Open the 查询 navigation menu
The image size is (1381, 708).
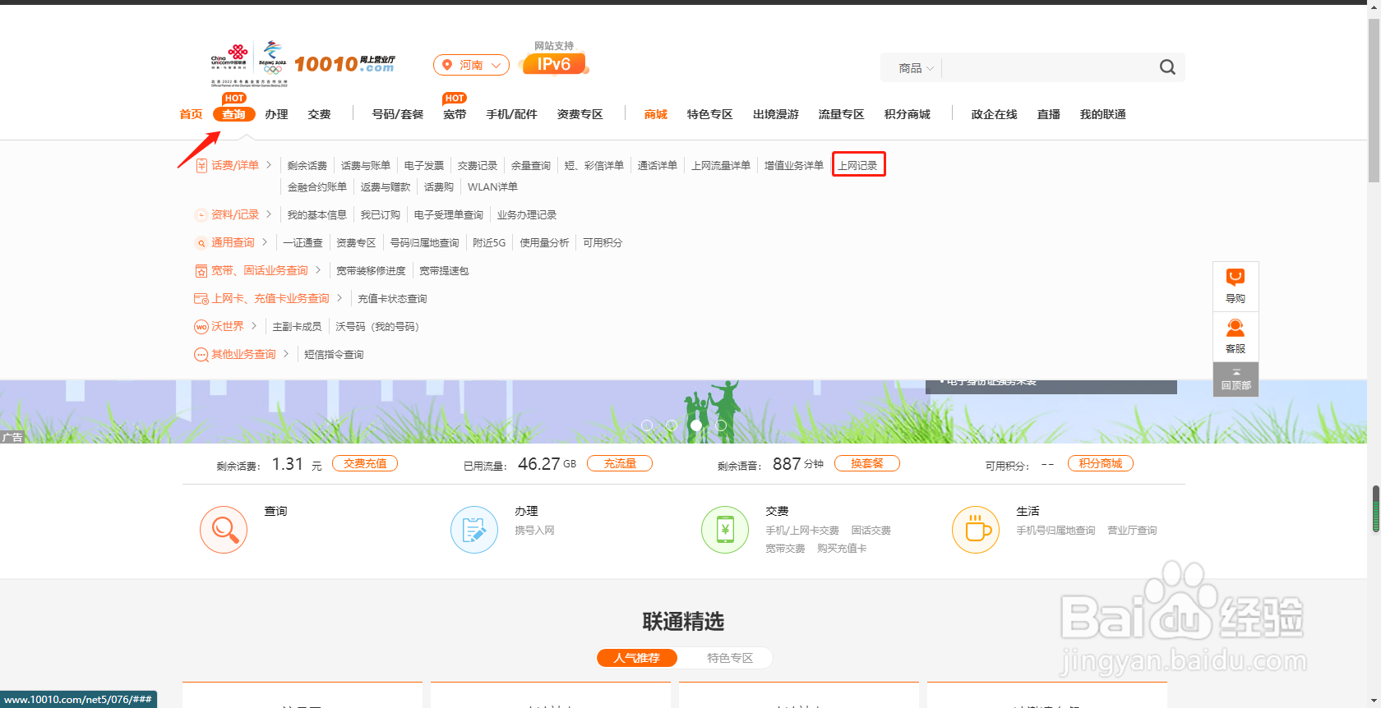(233, 114)
